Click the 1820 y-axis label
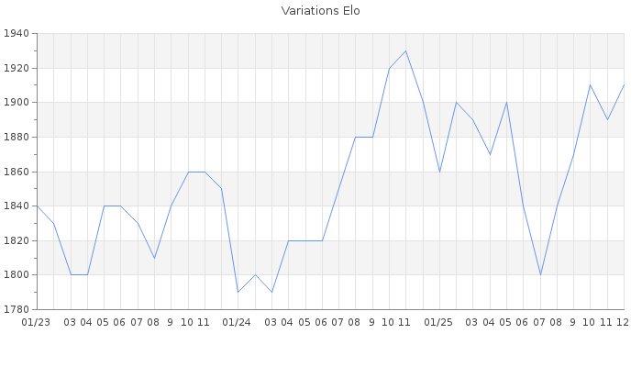This screenshot has height=367, width=642. click(16, 240)
